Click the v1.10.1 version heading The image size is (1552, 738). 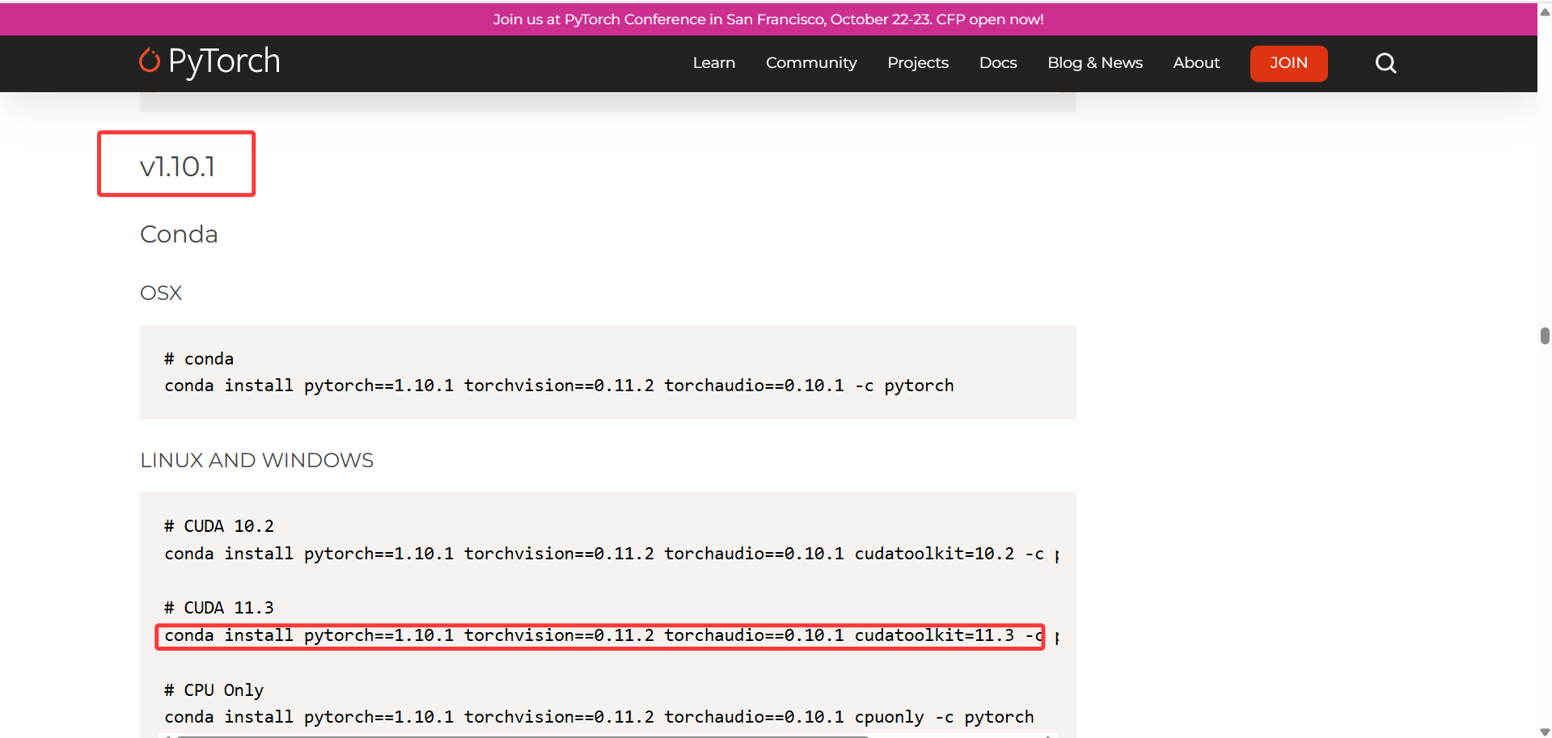pos(177,166)
